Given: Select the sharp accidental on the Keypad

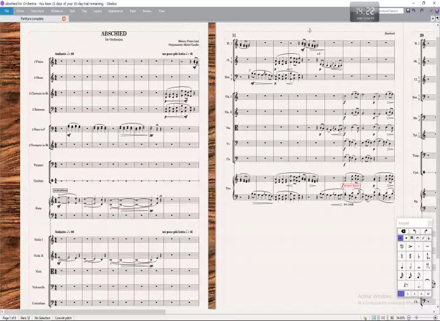Looking at the screenshot, I should (x=411, y=256).
